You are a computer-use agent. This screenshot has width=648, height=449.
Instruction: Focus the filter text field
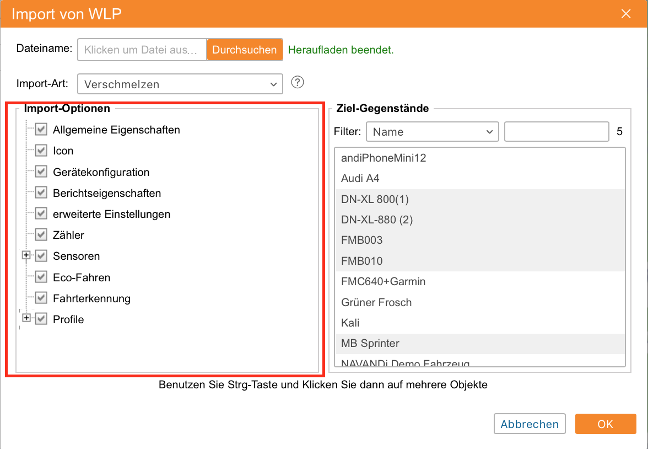pos(557,132)
